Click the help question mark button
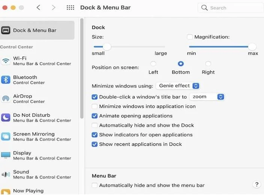 click(256, 185)
